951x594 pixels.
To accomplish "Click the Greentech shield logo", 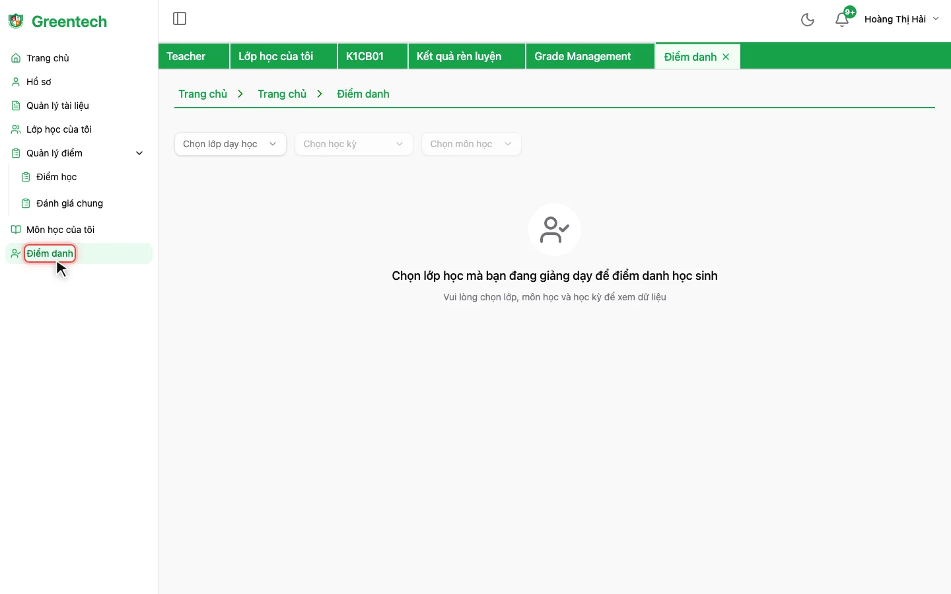I will coord(16,21).
